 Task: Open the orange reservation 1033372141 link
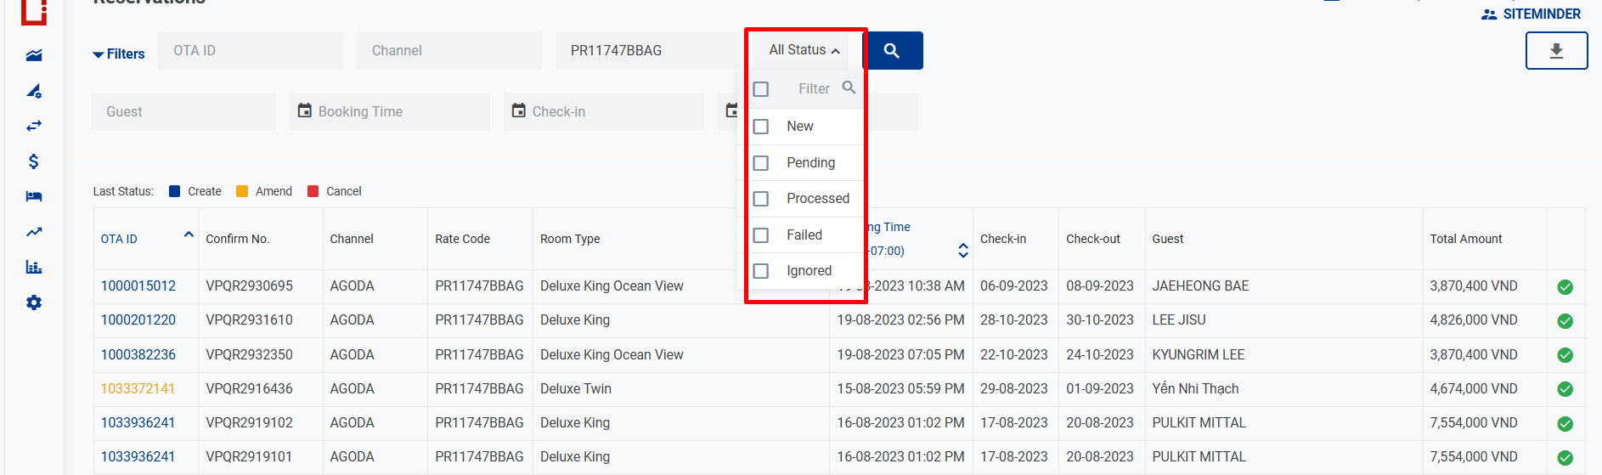pos(138,389)
